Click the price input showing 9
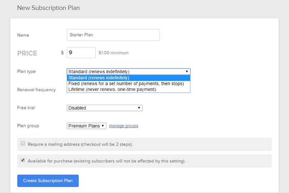This screenshot has width=289, height=193. [81, 53]
